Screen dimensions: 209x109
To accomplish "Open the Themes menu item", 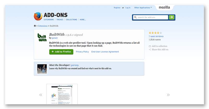I will coord(60,20).
